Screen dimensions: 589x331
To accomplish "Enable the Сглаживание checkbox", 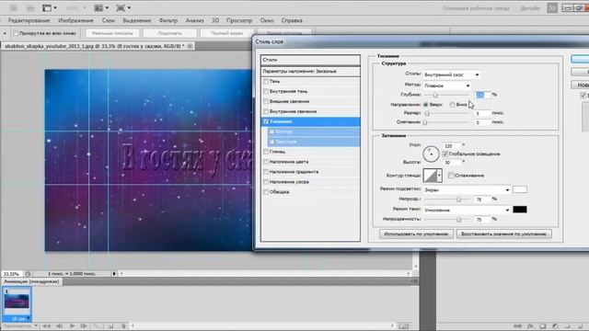I will 451,176.
